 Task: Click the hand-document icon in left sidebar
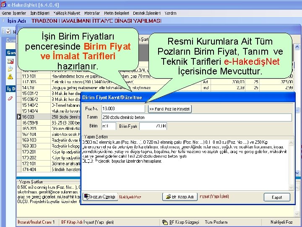click(x=10, y=69)
